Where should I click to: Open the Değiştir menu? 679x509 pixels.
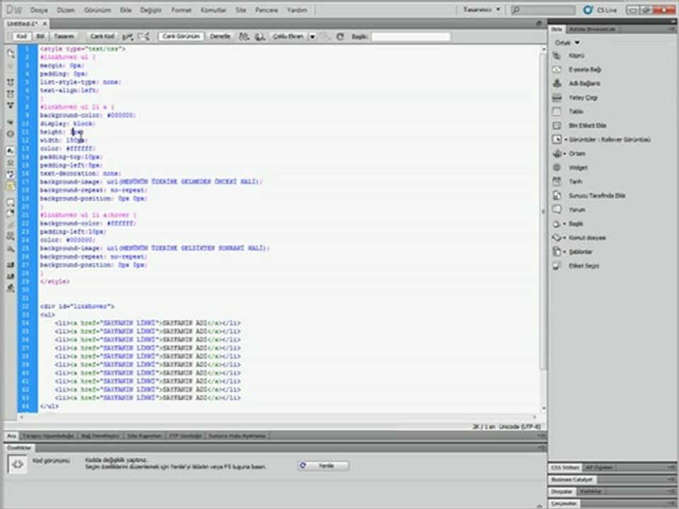tap(151, 10)
